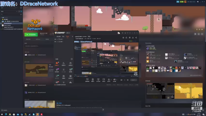This screenshot has height=116, width=206.
Task: Open the Windows Start button on taskbar
Action: pyautogui.click(x=2, y=114)
